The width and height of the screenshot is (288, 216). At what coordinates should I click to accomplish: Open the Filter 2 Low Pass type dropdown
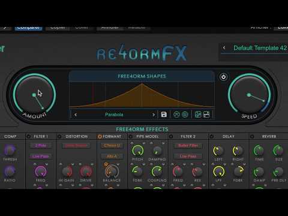188,157
